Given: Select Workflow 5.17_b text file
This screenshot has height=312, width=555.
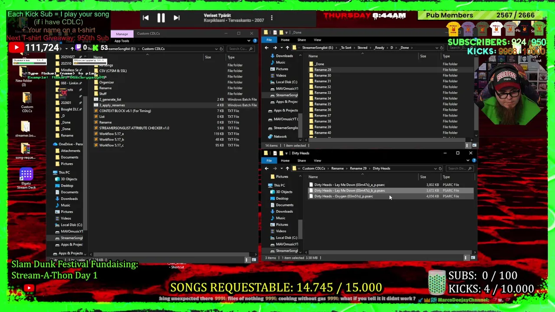Looking at the screenshot, I should 111,140.
